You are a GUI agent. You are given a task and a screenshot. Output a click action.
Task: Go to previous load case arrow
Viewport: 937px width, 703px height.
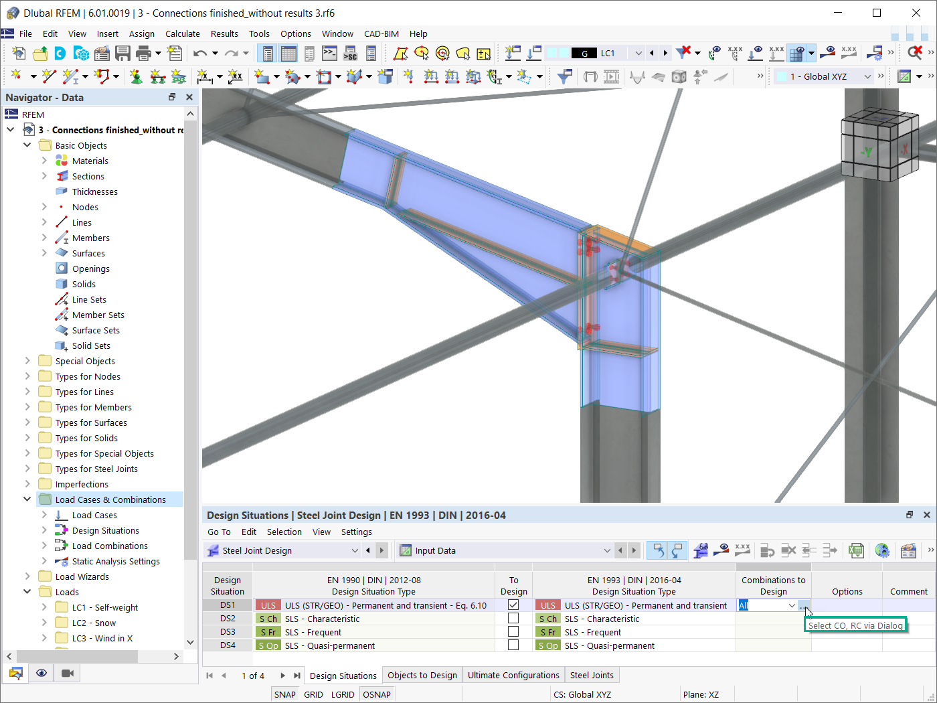pyautogui.click(x=651, y=53)
